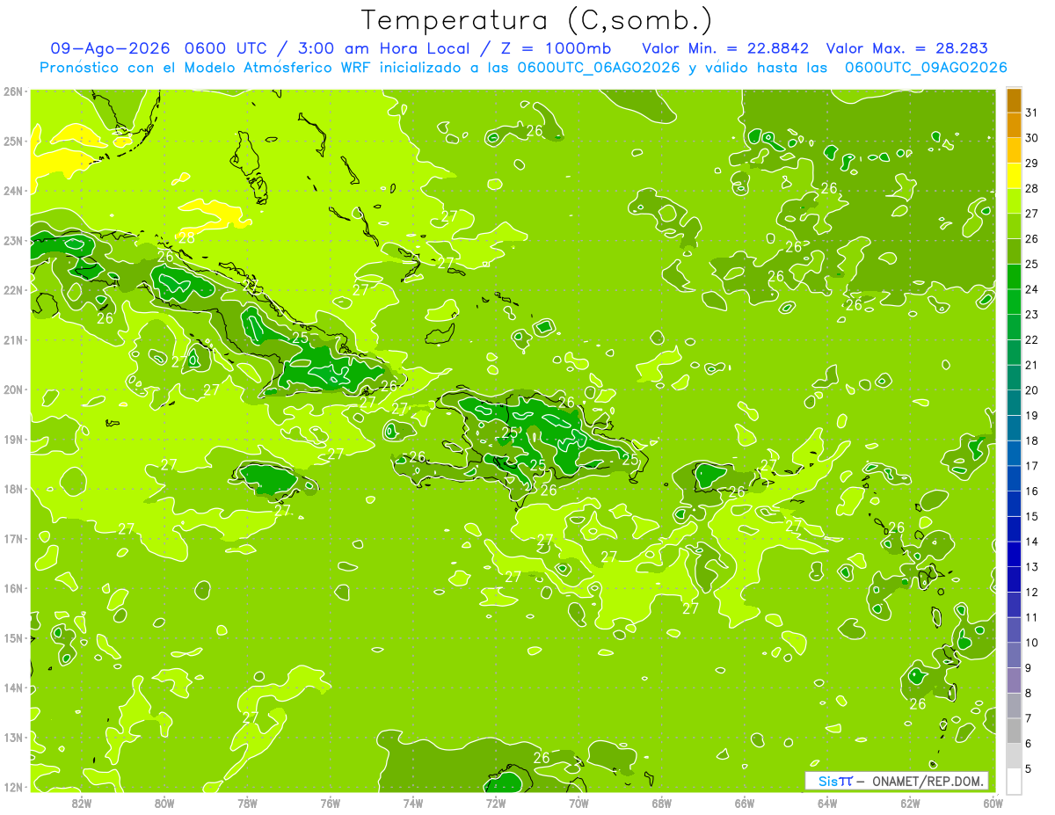Click the colorbar legend value 30
1055x815 pixels.
coord(1032,138)
